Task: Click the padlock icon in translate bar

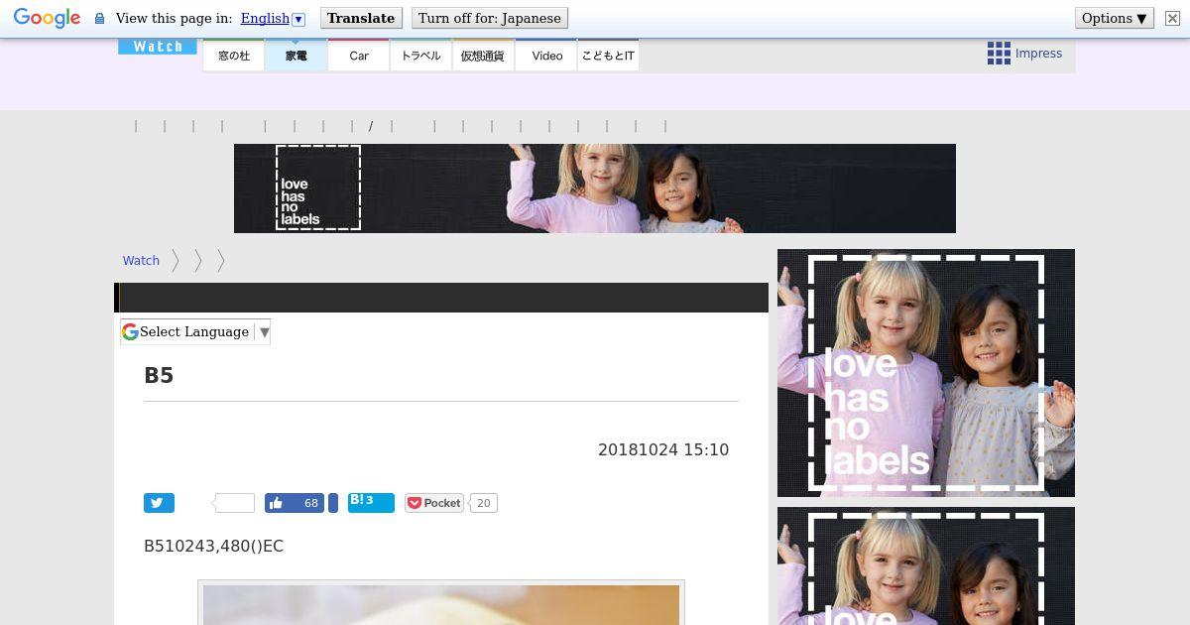Action: tap(99, 18)
